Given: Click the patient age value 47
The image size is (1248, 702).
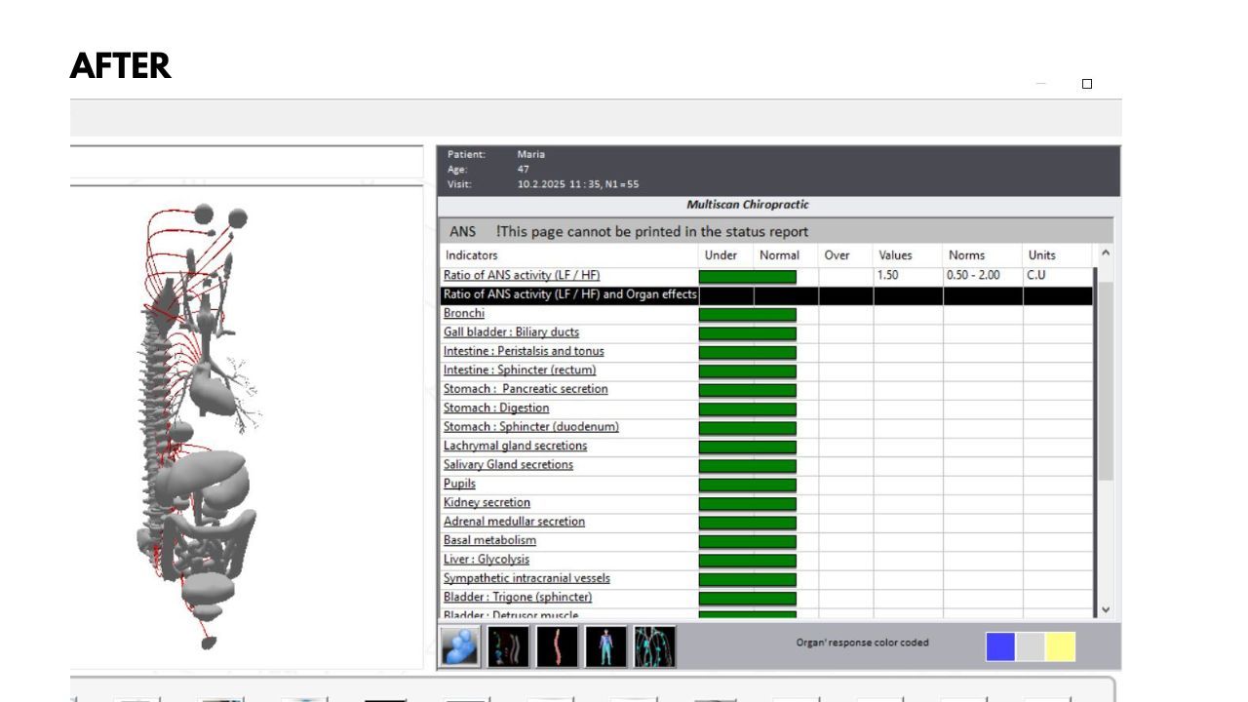Looking at the screenshot, I should tap(524, 169).
